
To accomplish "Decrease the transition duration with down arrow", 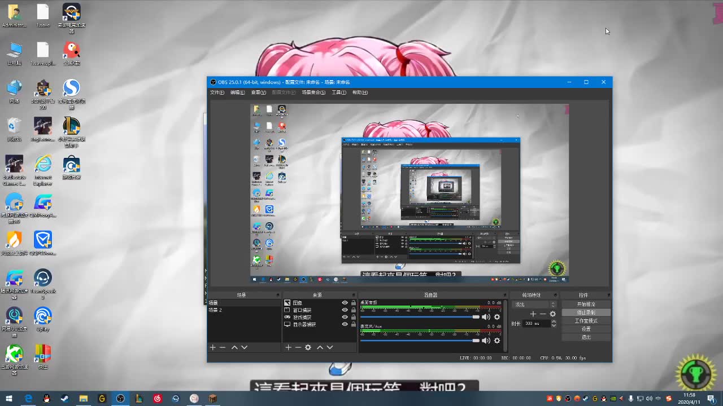I will [554, 325].
